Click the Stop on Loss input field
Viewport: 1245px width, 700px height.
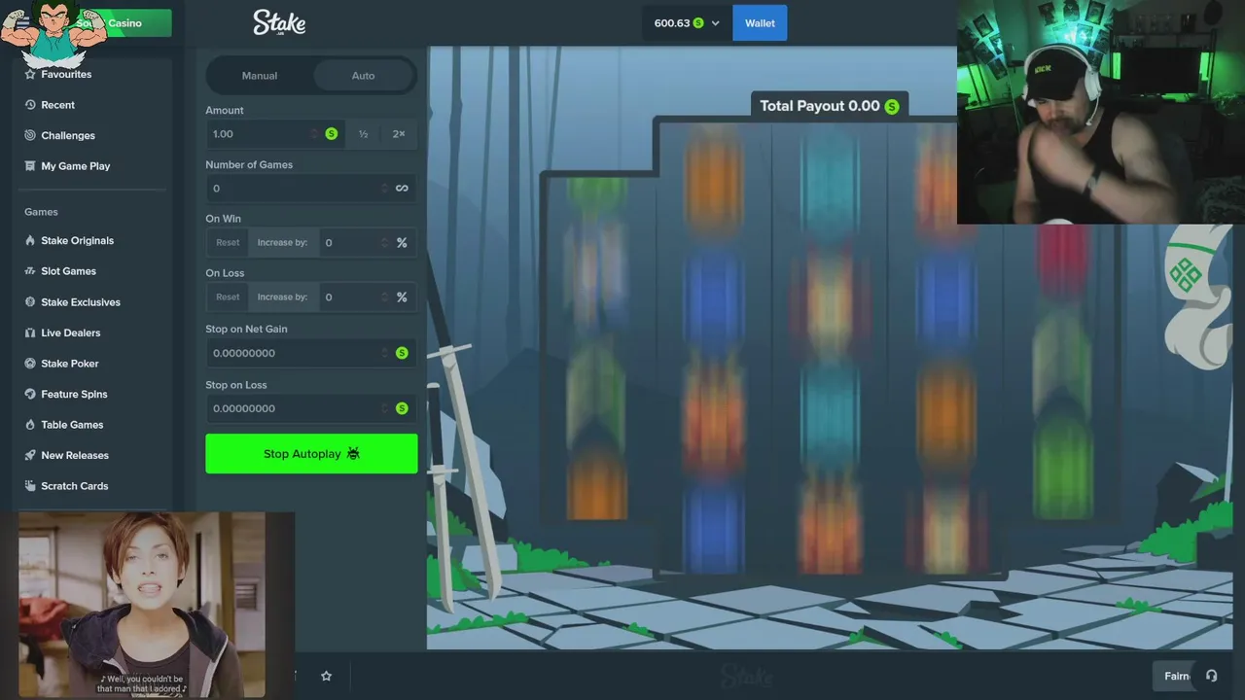tap(311, 408)
